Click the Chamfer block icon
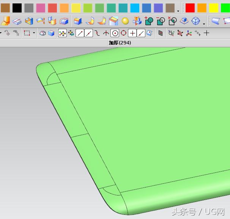Screen dimensions: 230x219 [x=113, y=21]
